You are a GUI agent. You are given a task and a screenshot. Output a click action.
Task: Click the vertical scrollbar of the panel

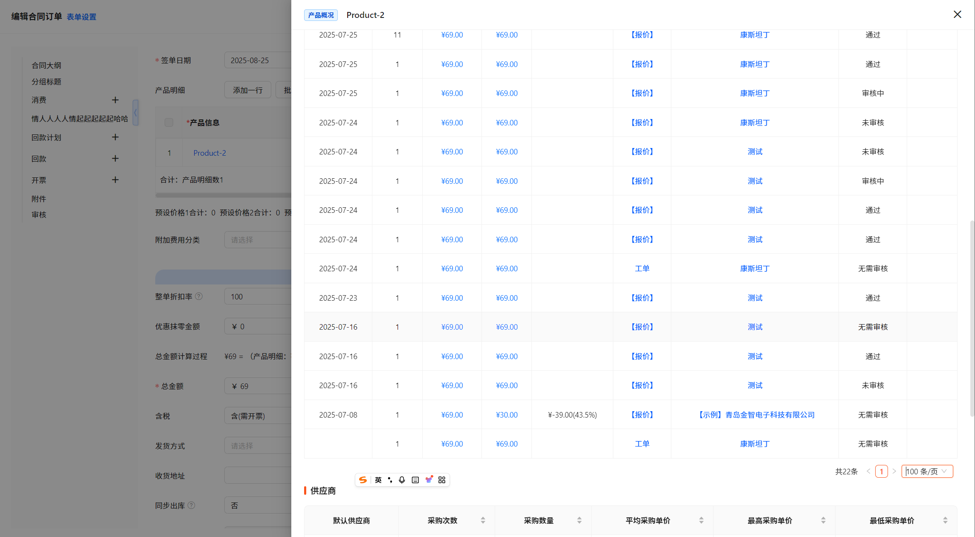(972, 318)
